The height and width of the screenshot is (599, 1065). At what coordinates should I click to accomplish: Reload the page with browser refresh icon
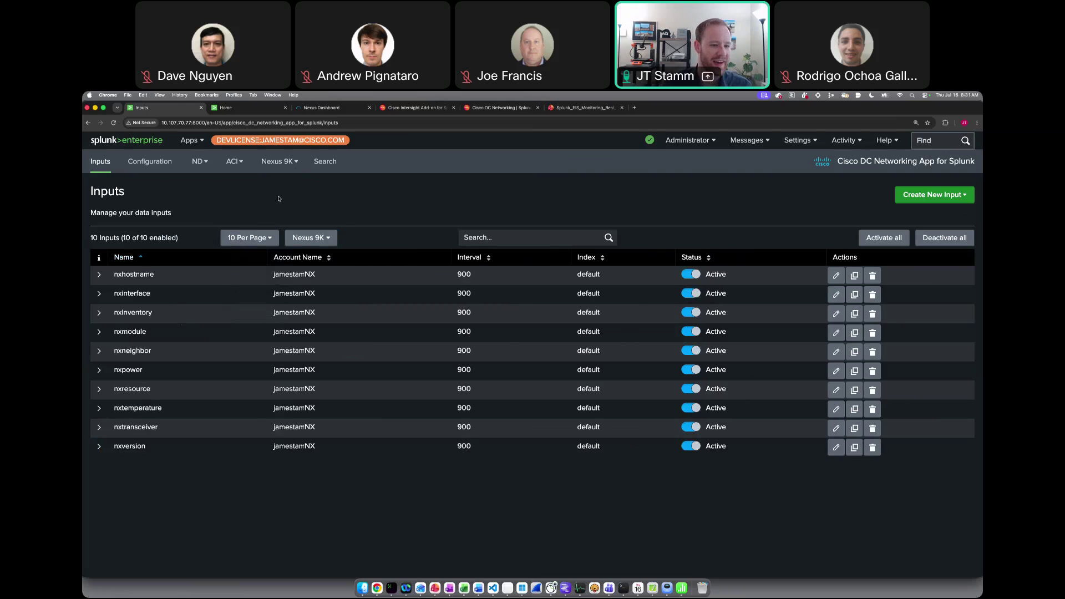(x=113, y=123)
